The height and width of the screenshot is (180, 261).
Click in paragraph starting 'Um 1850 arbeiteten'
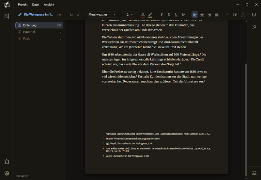(154, 59)
